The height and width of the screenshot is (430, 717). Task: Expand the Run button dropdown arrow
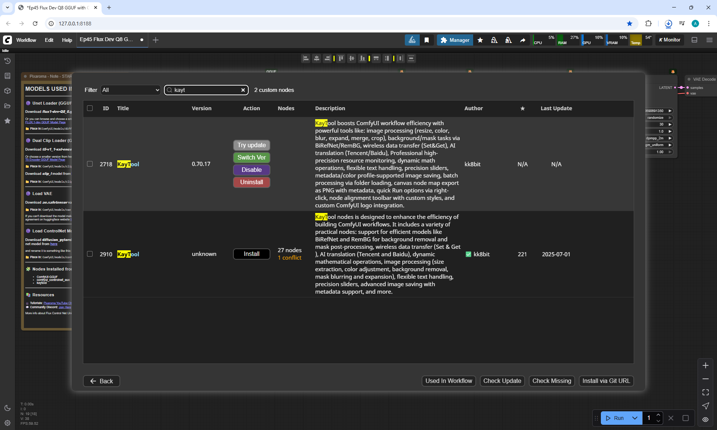[635, 418]
